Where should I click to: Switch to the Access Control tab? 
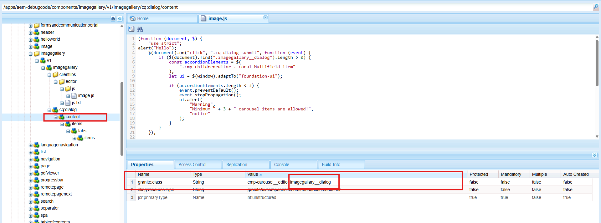click(x=193, y=165)
